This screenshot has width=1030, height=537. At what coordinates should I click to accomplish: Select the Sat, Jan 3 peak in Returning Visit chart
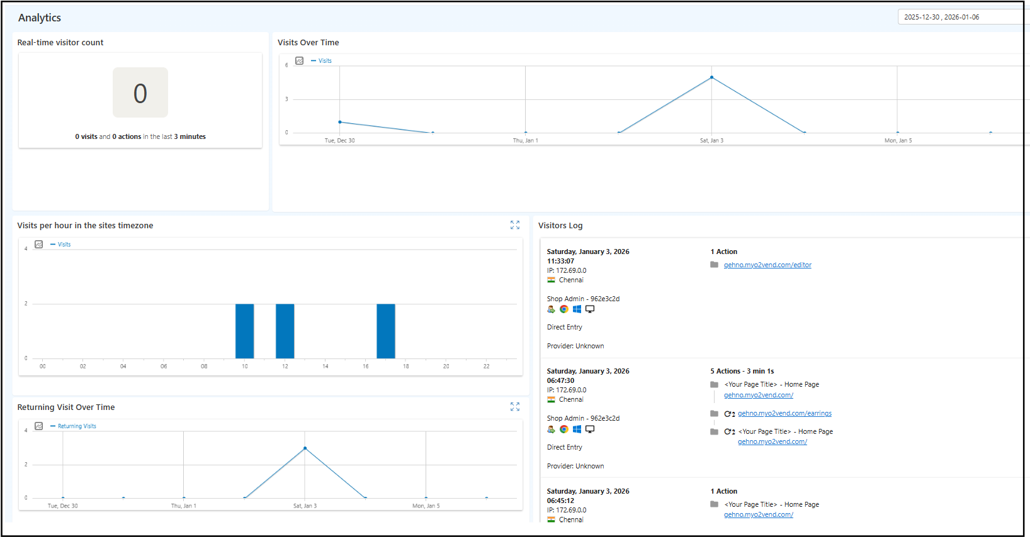(x=305, y=448)
